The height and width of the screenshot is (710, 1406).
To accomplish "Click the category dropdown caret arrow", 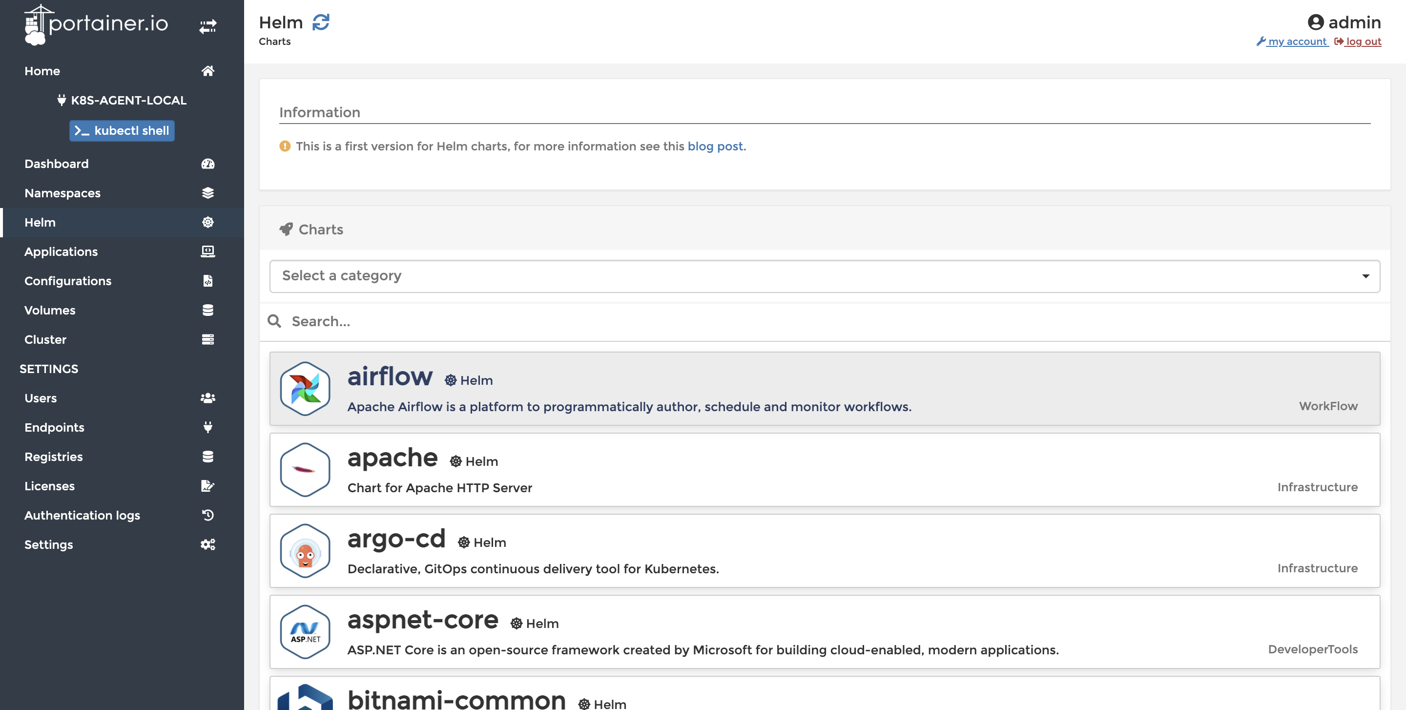I will pos(1365,276).
